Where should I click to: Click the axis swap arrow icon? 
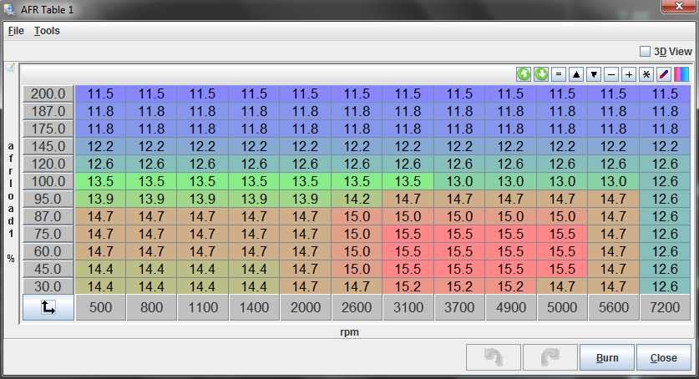[x=48, y=307]
